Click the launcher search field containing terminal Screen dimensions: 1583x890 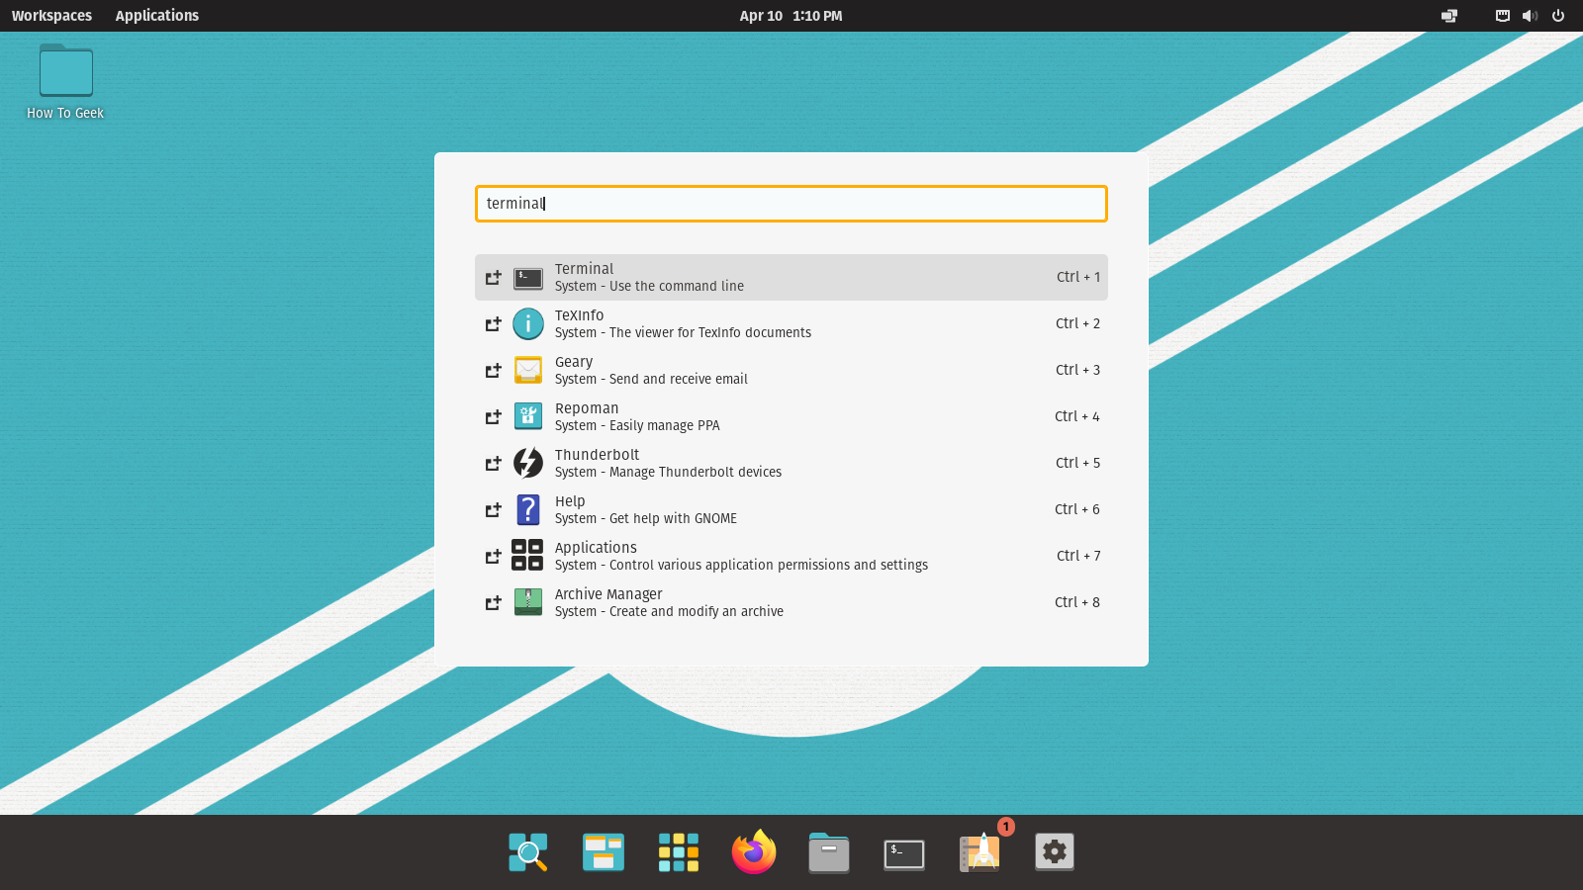point(791,204)
